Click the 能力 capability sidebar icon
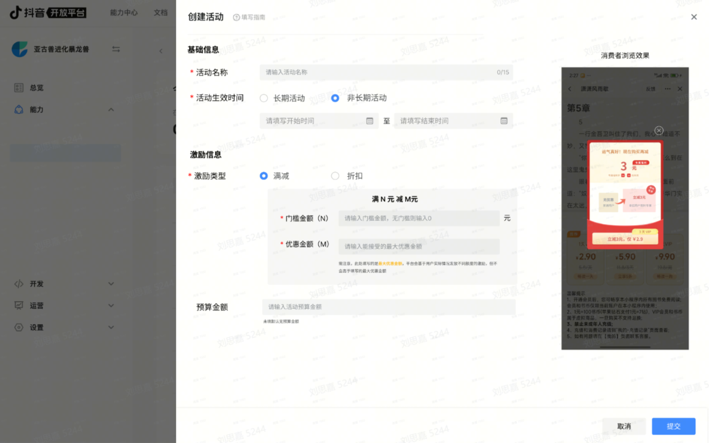Viewport: 709px width, 443px height. click(19, 109)
